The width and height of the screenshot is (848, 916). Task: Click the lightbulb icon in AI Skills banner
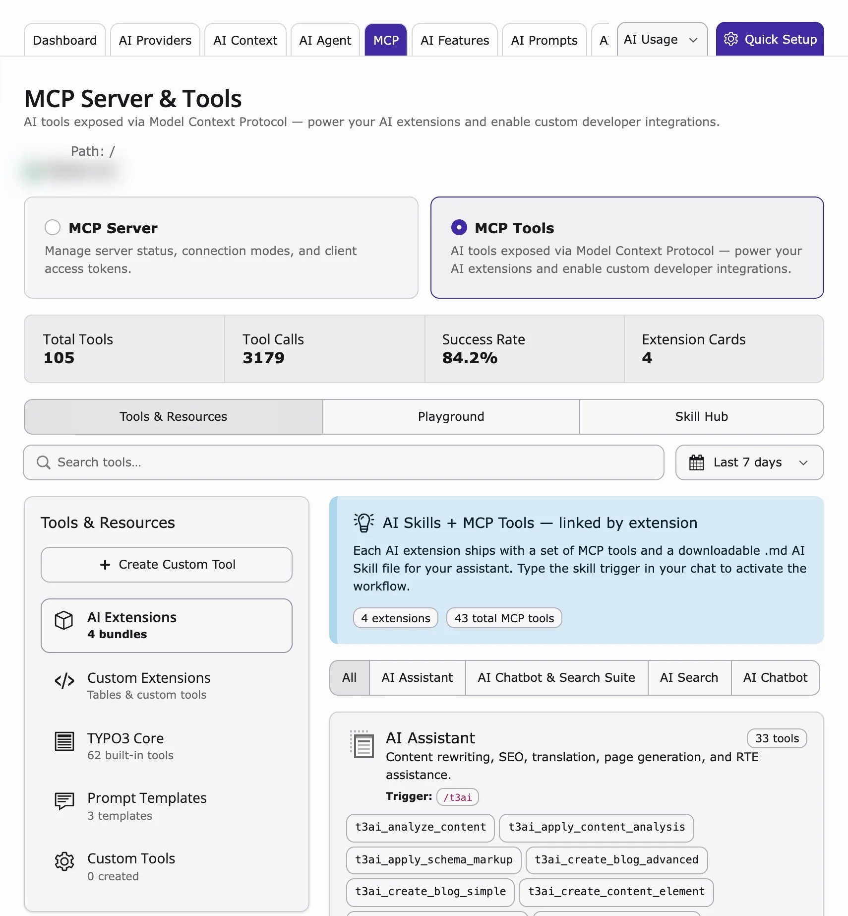[363, 523]
